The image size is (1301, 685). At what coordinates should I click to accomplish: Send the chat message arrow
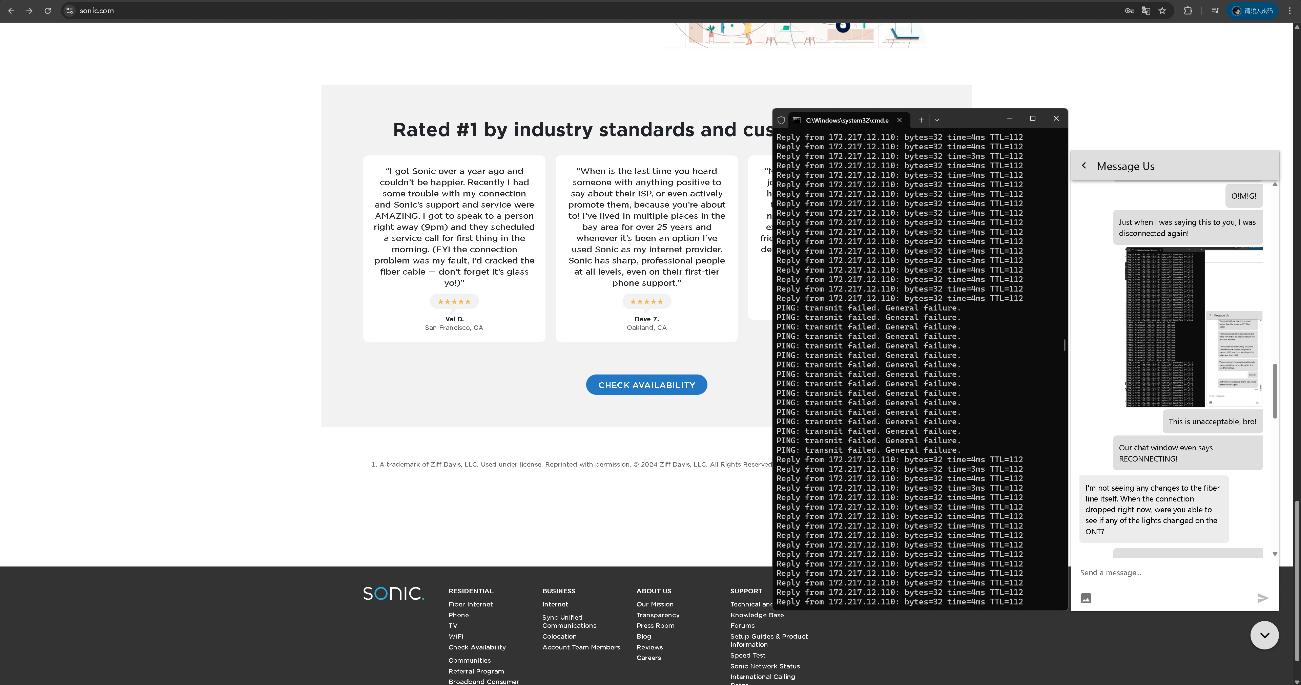[x=1263, y=598]
